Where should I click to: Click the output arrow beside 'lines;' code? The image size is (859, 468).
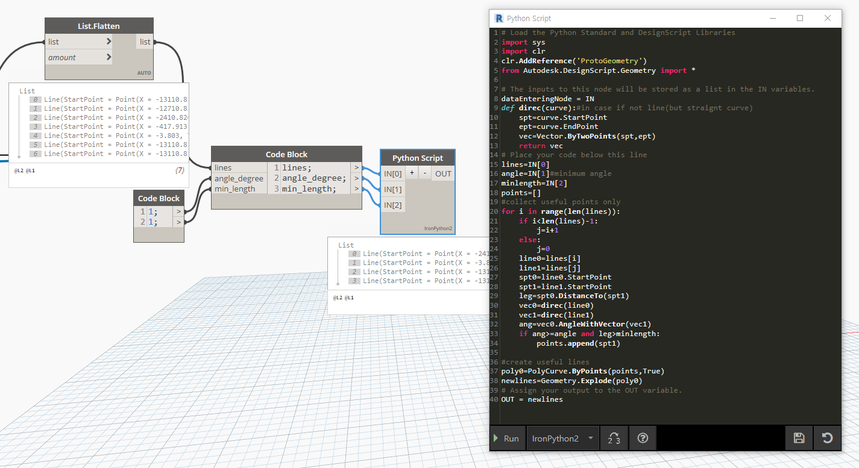click(x=356, y=168)
